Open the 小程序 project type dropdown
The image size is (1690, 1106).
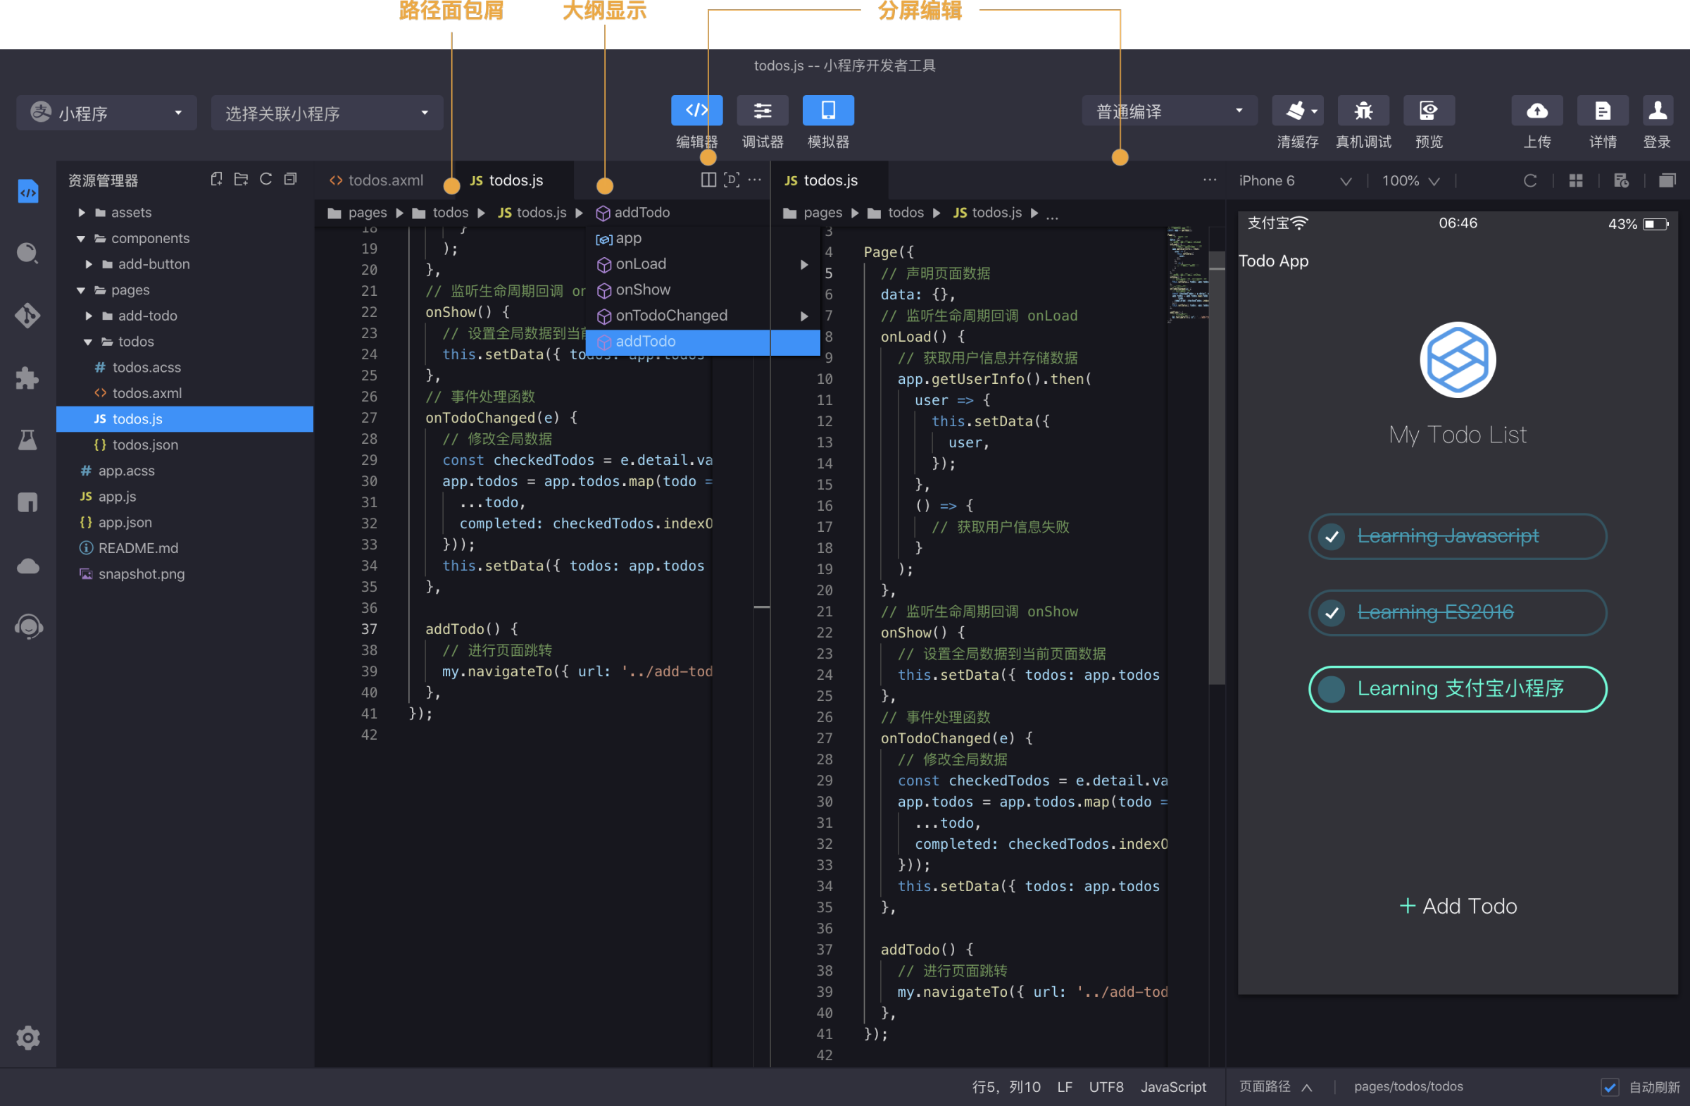tap(106, 112)
